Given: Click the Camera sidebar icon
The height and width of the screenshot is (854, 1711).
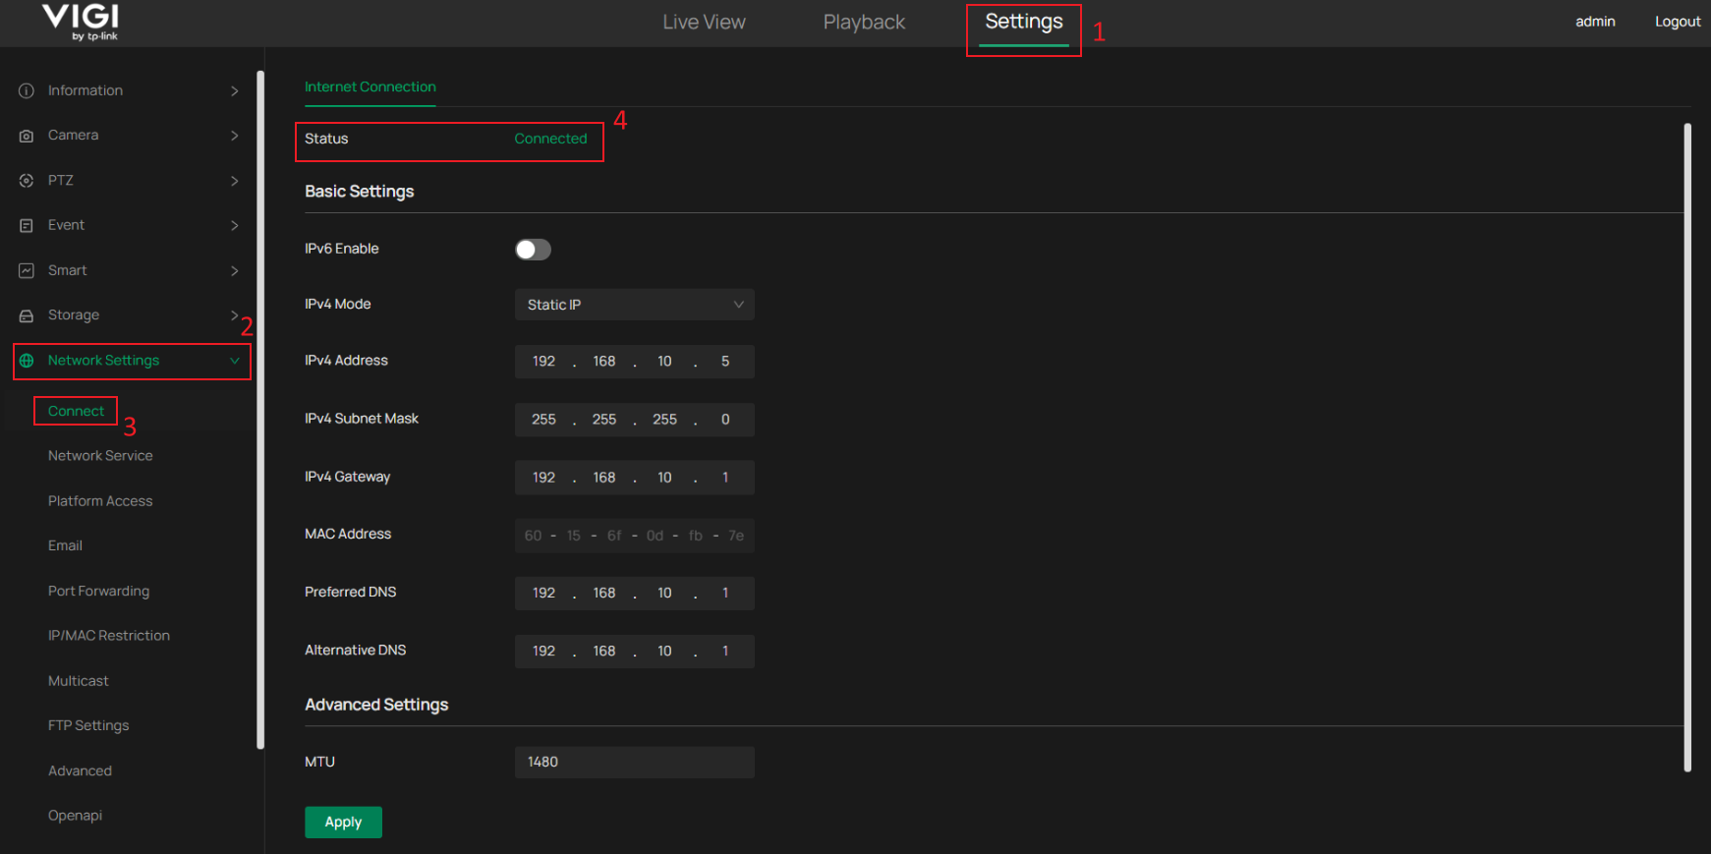Looking at the screenshot, I should click(x=27, y=136).
